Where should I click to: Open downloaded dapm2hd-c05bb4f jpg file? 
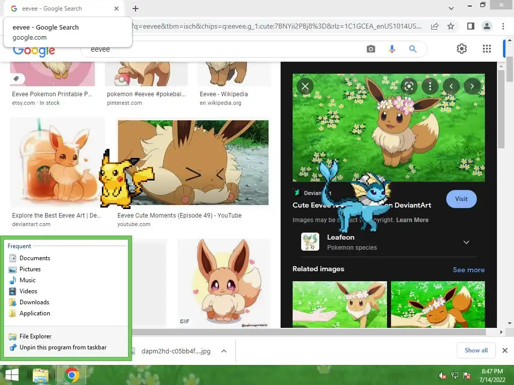coord(176,351)
